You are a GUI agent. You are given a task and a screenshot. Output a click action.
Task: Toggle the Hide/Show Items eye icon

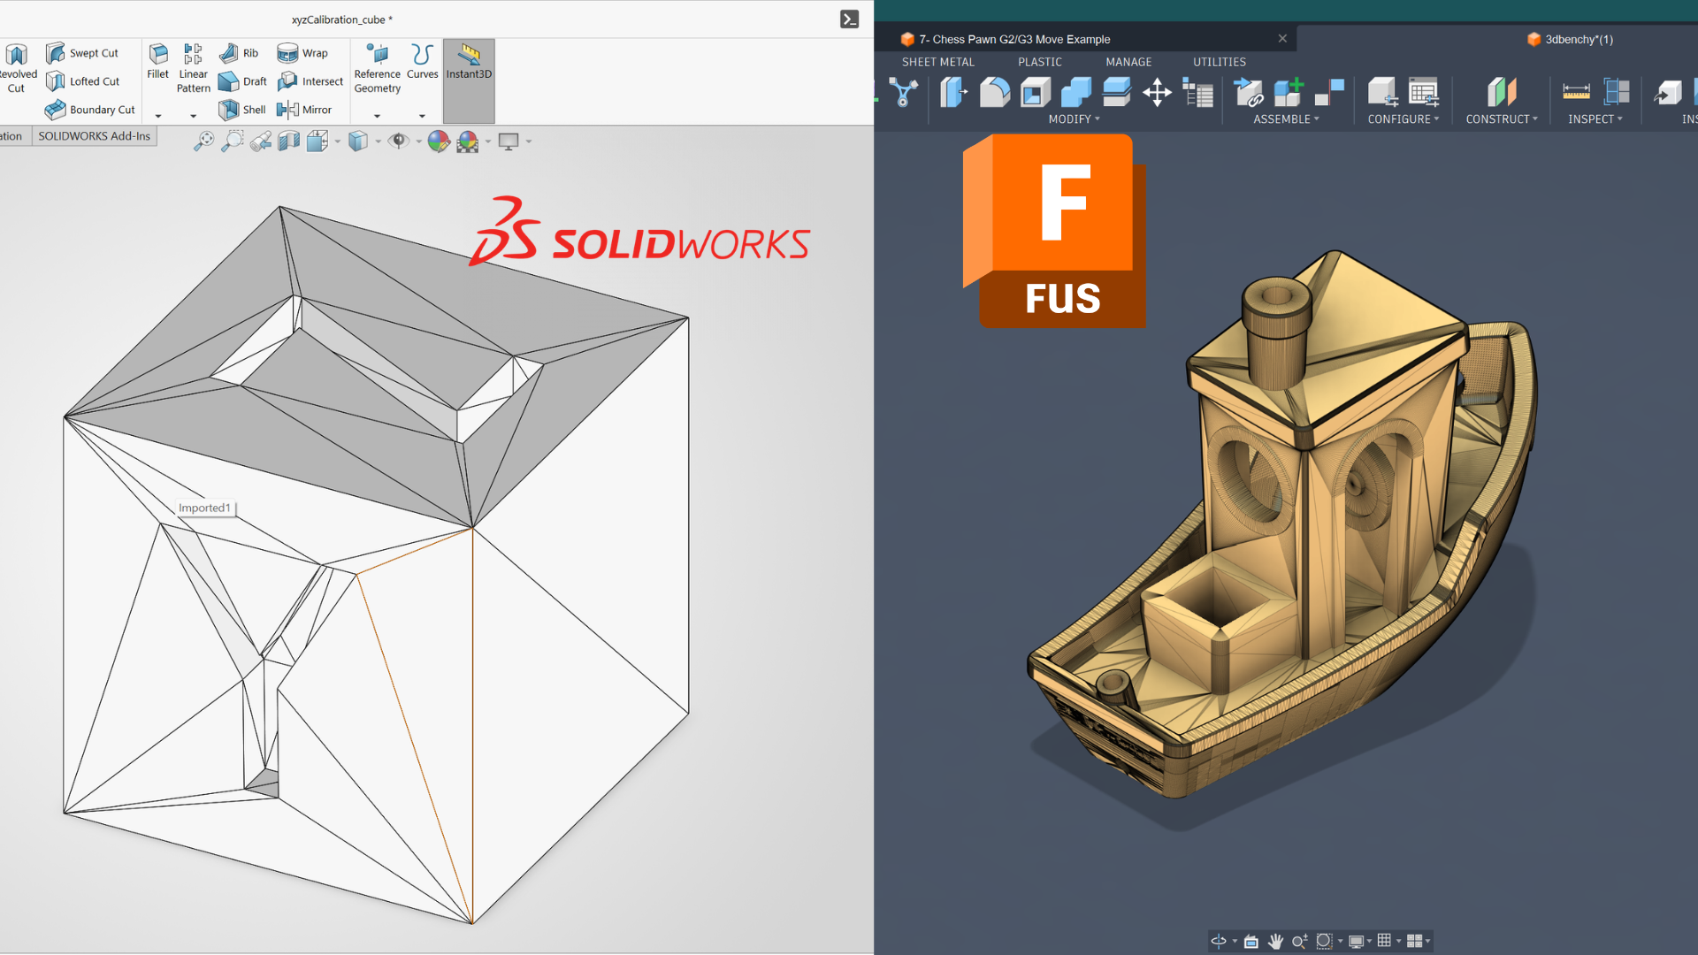click(x=399, y=141)
